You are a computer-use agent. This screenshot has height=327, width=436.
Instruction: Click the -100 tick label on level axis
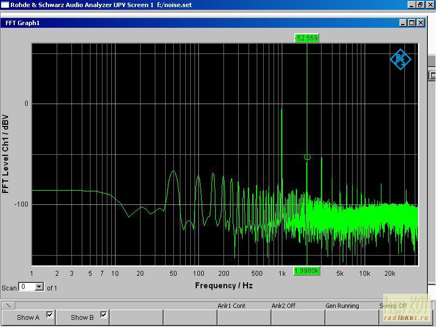point(21,204)
